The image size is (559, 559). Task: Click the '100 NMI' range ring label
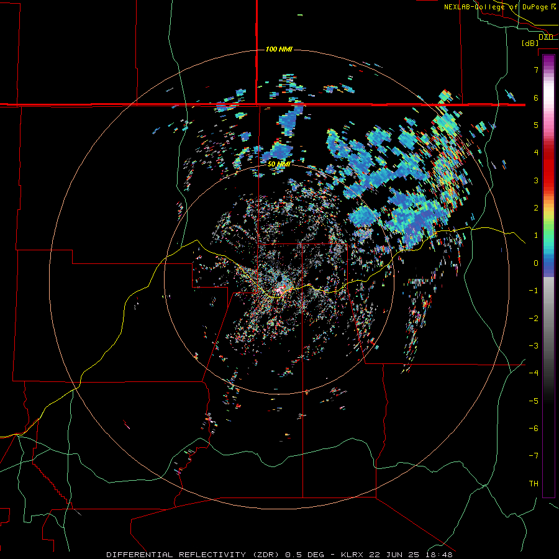(279, 49)
